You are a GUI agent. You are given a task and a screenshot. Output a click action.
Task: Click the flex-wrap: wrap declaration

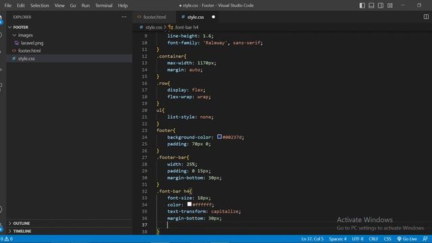pyautogui.click(x=189, y=97)
